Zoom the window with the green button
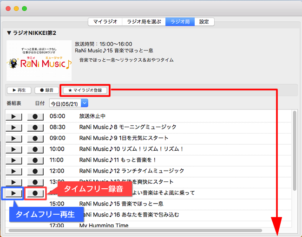This screenshot has width=302, height=237. coord(24,8)
